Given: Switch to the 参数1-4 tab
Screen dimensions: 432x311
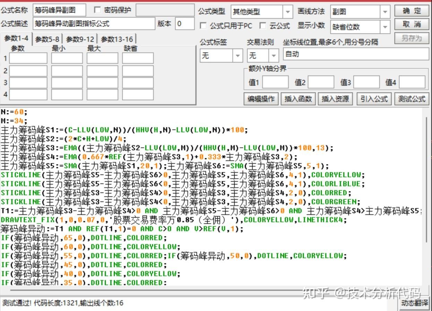Looking at the screenshot, I should pos(16,38).
